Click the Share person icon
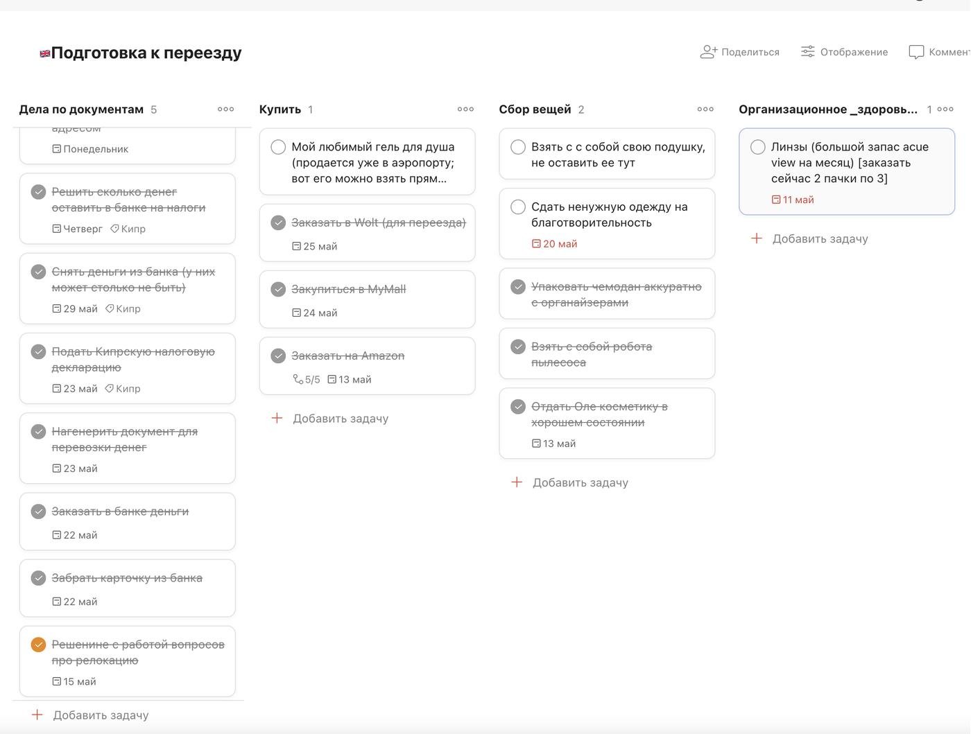The width and height of the screenshot is (971, 734). (x=708, y=52)
